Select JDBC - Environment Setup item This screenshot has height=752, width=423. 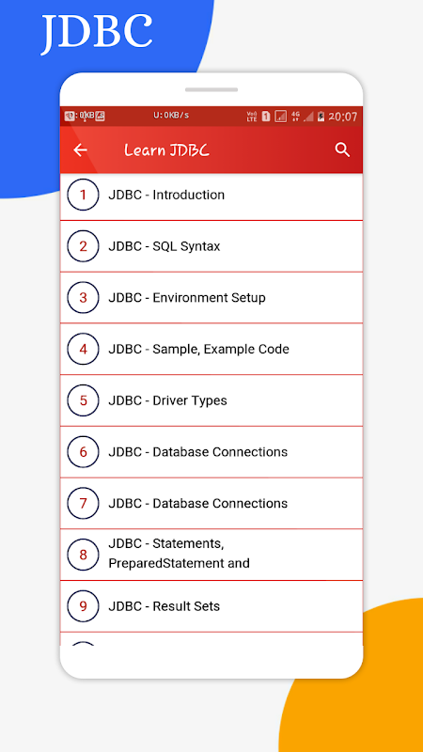211,298
